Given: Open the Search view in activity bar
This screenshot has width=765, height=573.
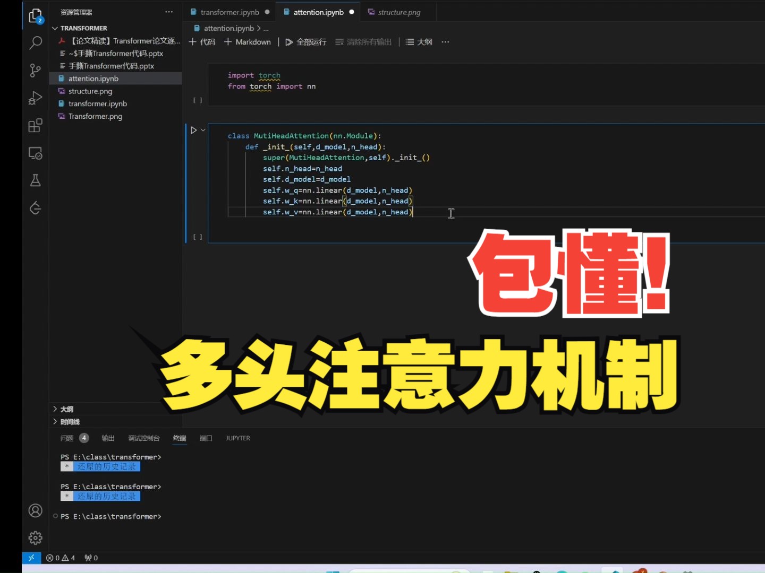Looking at the screenshot, I should point(36,42).
